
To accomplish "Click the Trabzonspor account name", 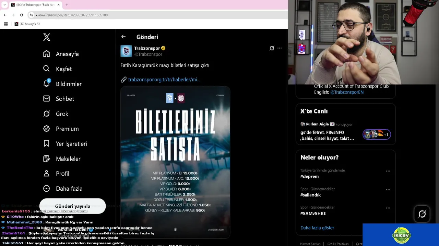I will 147,48.
